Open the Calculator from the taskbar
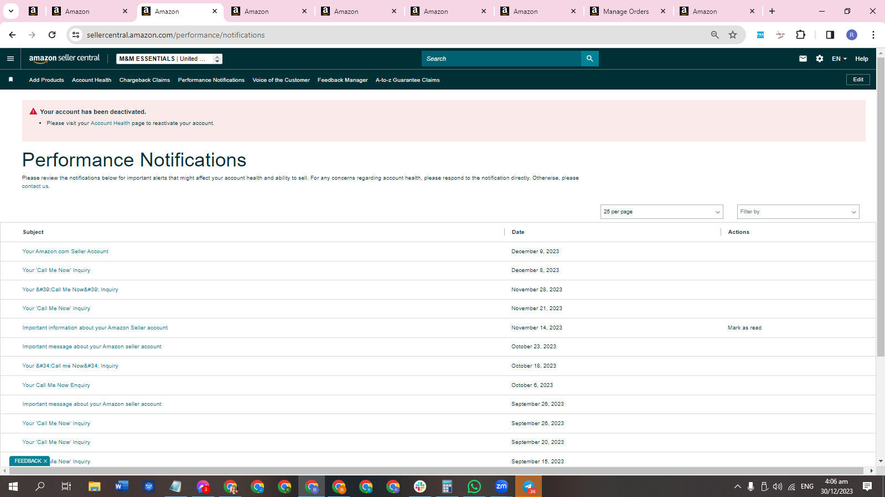The width and height of the screenshot is (885, 497). [x=447, y=486]
